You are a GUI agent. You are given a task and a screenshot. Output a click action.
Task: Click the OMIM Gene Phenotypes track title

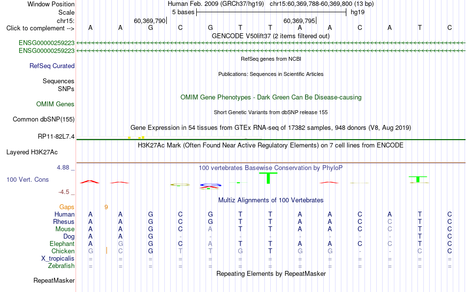271,97
